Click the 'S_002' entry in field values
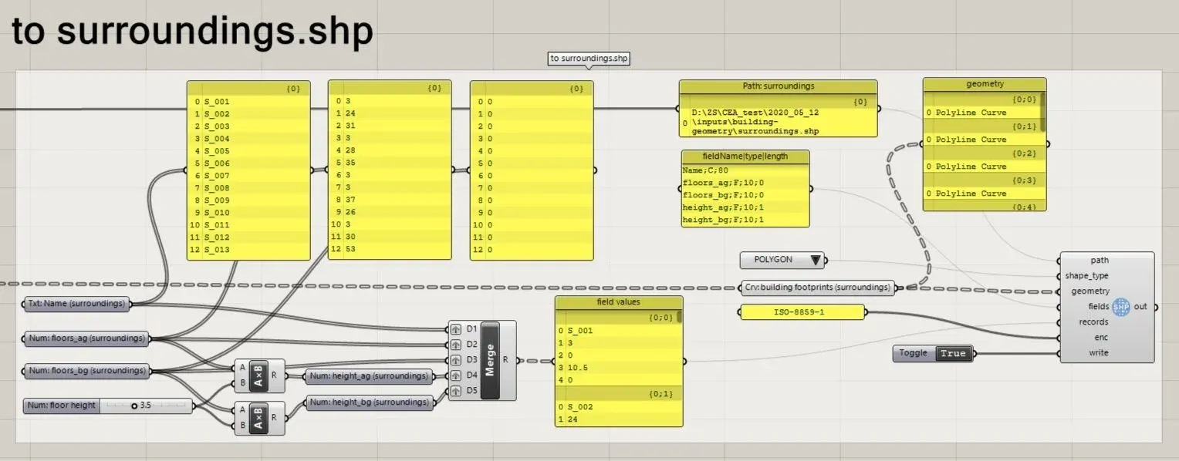Viewport: 1179px width, 461px height. tap(579, 407)
